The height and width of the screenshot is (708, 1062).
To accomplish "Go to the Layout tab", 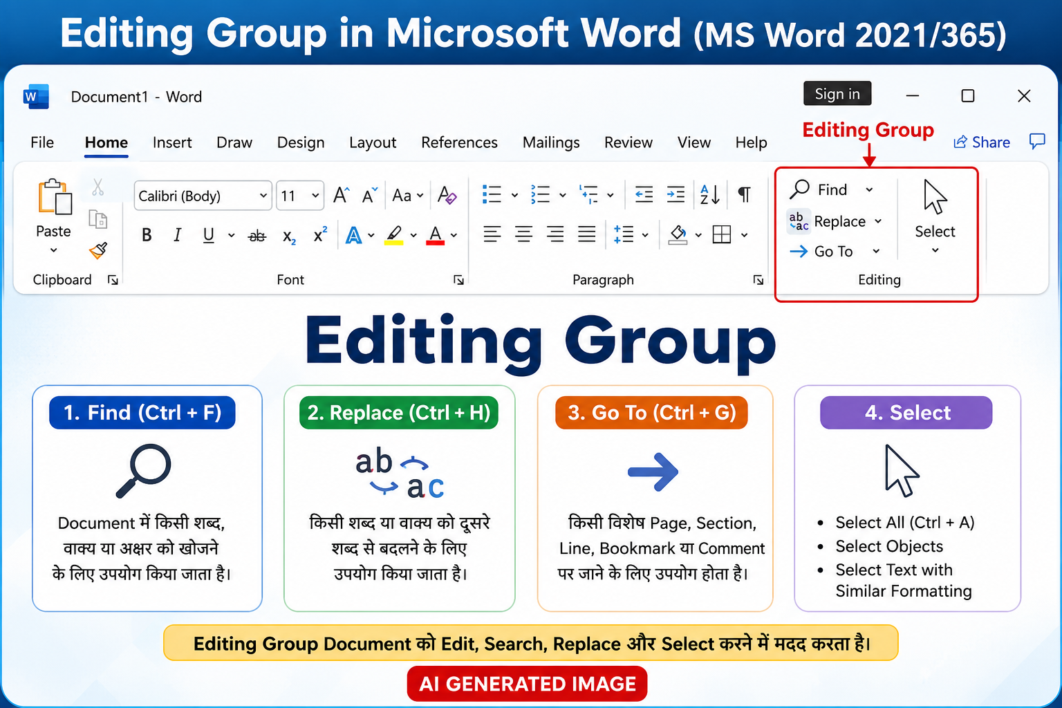I will tap(373, 142).
